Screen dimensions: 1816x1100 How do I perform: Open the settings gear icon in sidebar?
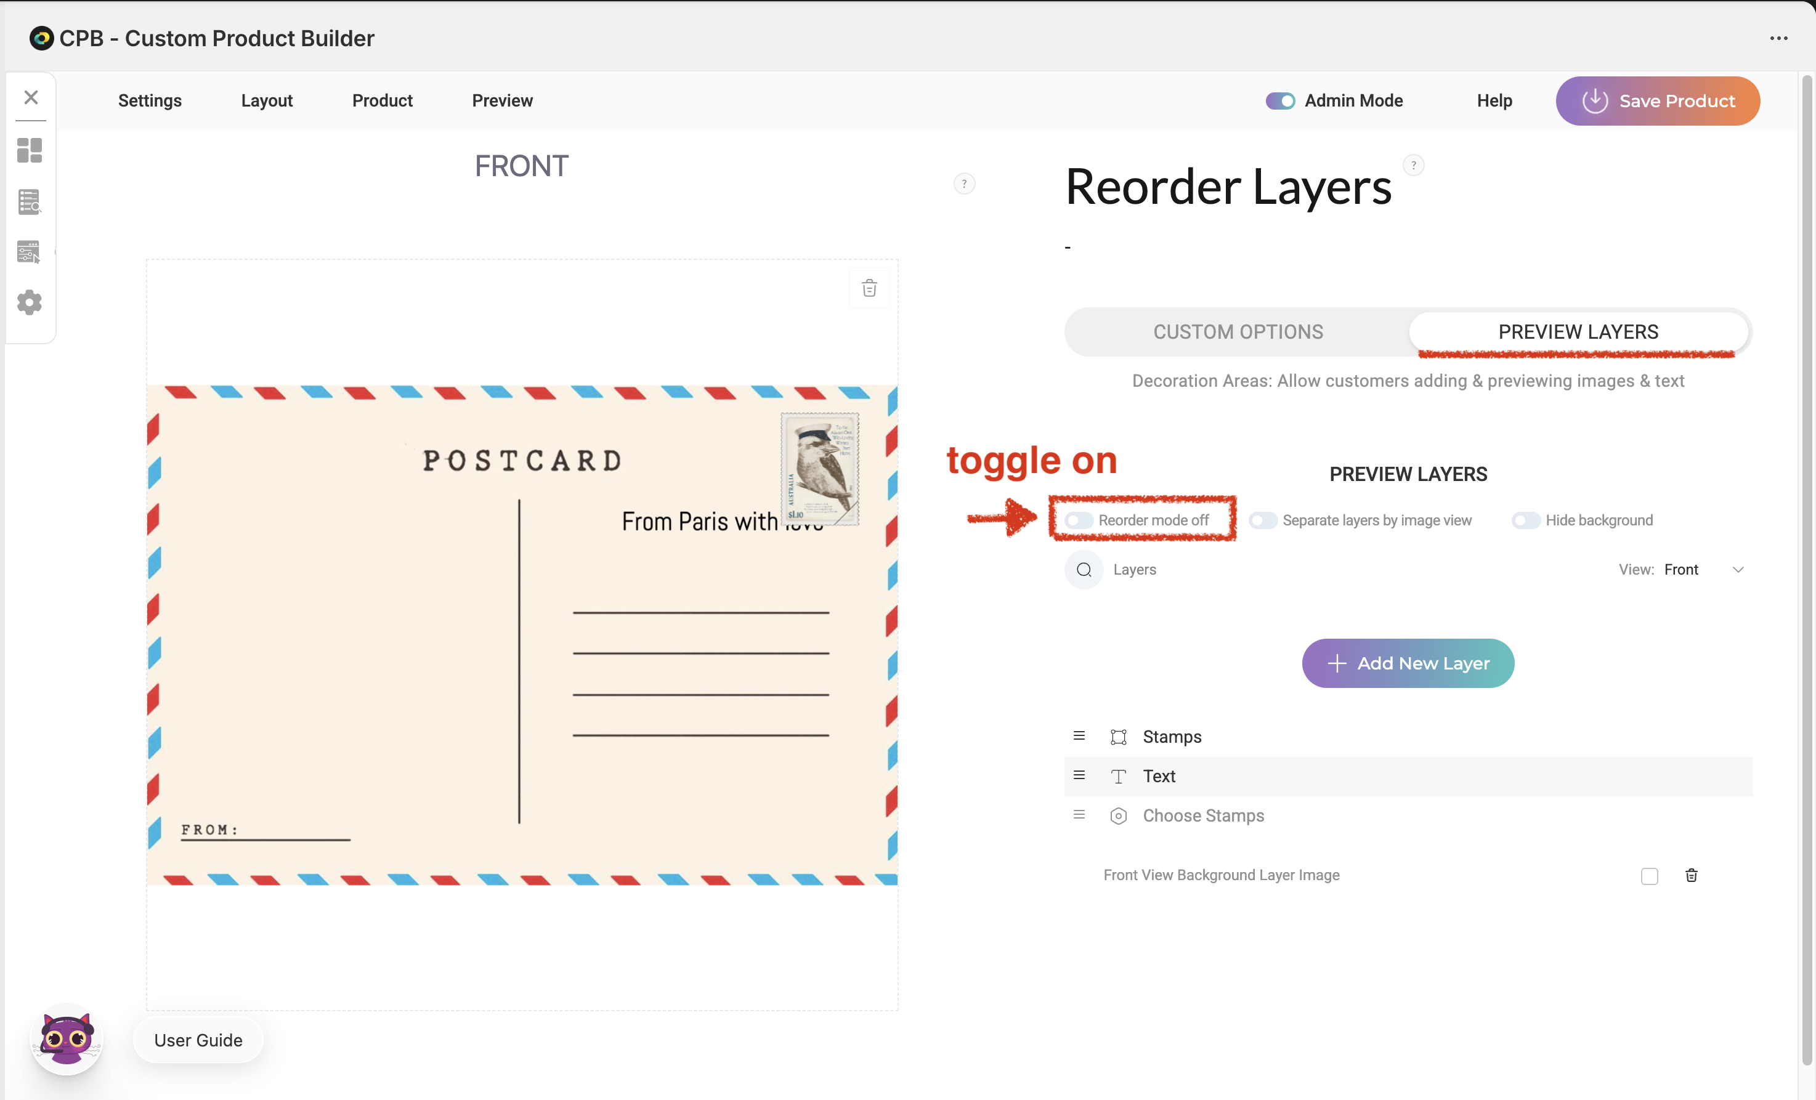pos(30,302)
